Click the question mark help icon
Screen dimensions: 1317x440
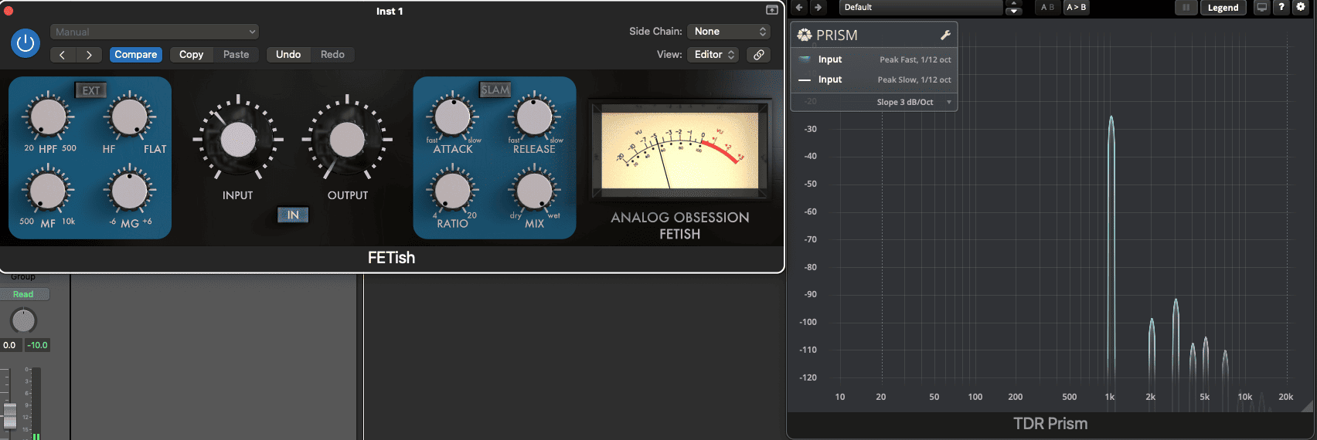pyautogui.click(x=1281, y=7)
